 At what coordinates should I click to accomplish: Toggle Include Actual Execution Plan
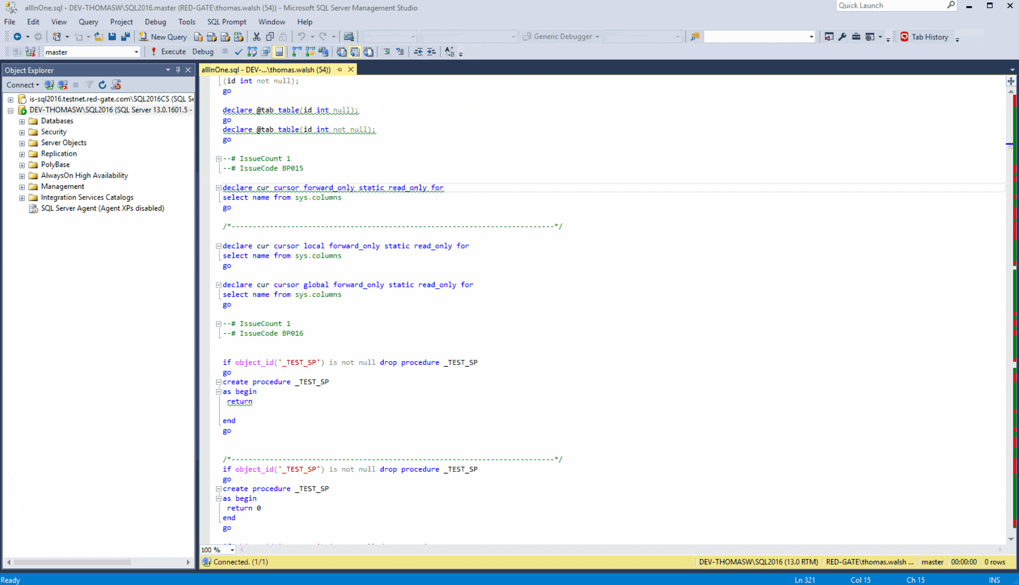point(296,52)
